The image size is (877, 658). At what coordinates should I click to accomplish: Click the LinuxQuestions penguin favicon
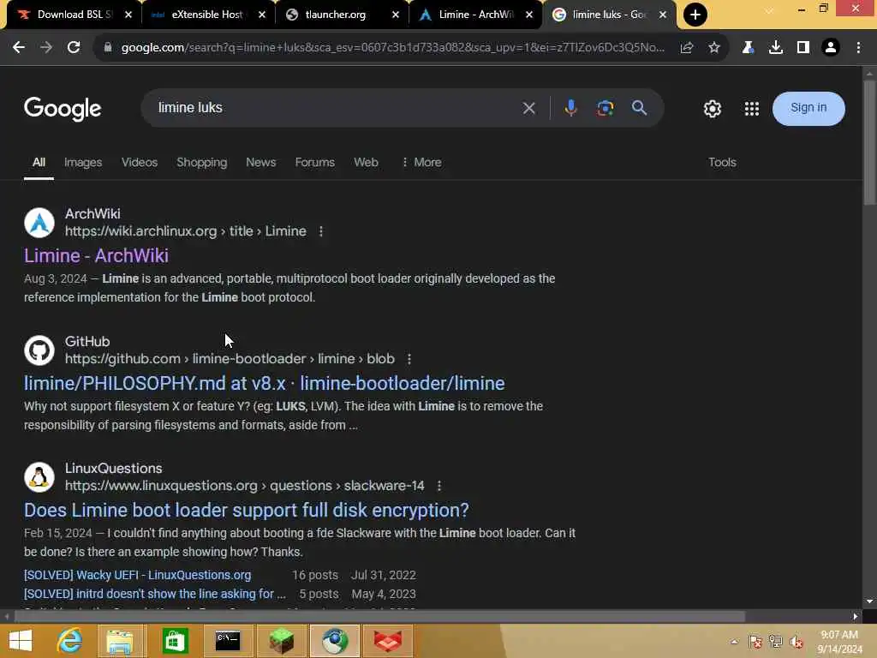point(39,477)
